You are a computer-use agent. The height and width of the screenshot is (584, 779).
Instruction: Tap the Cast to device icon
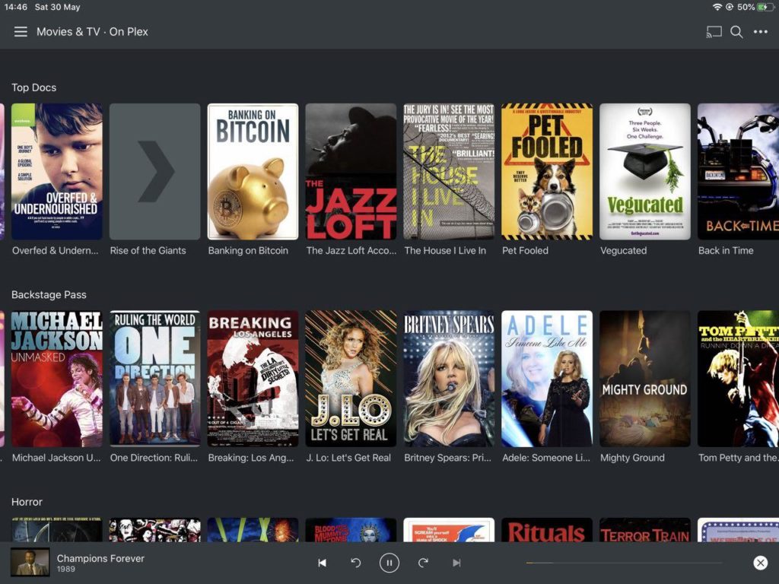[x=714, y=32]
